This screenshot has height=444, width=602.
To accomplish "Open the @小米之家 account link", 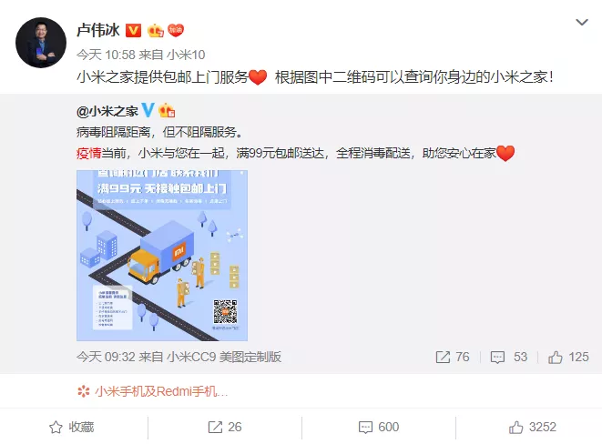I will click(x=107, y=111).
